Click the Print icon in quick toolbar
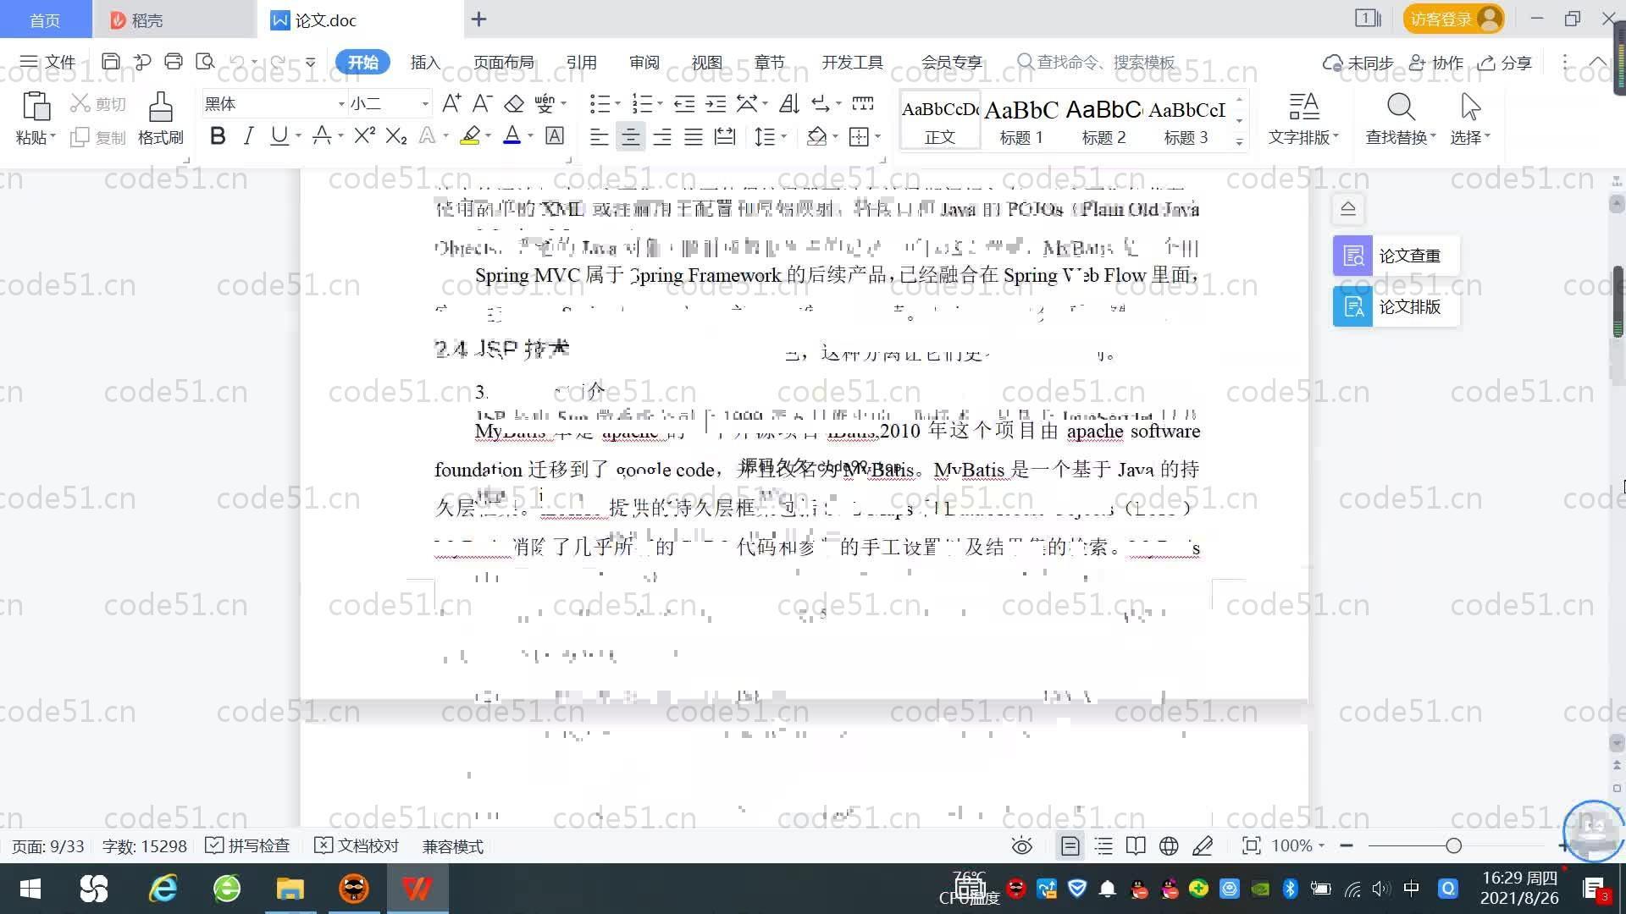This screenshot has width=1626, height=914. click(174, 62)
